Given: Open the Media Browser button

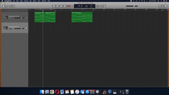Looking at the screenshot, I should (166, 6).
